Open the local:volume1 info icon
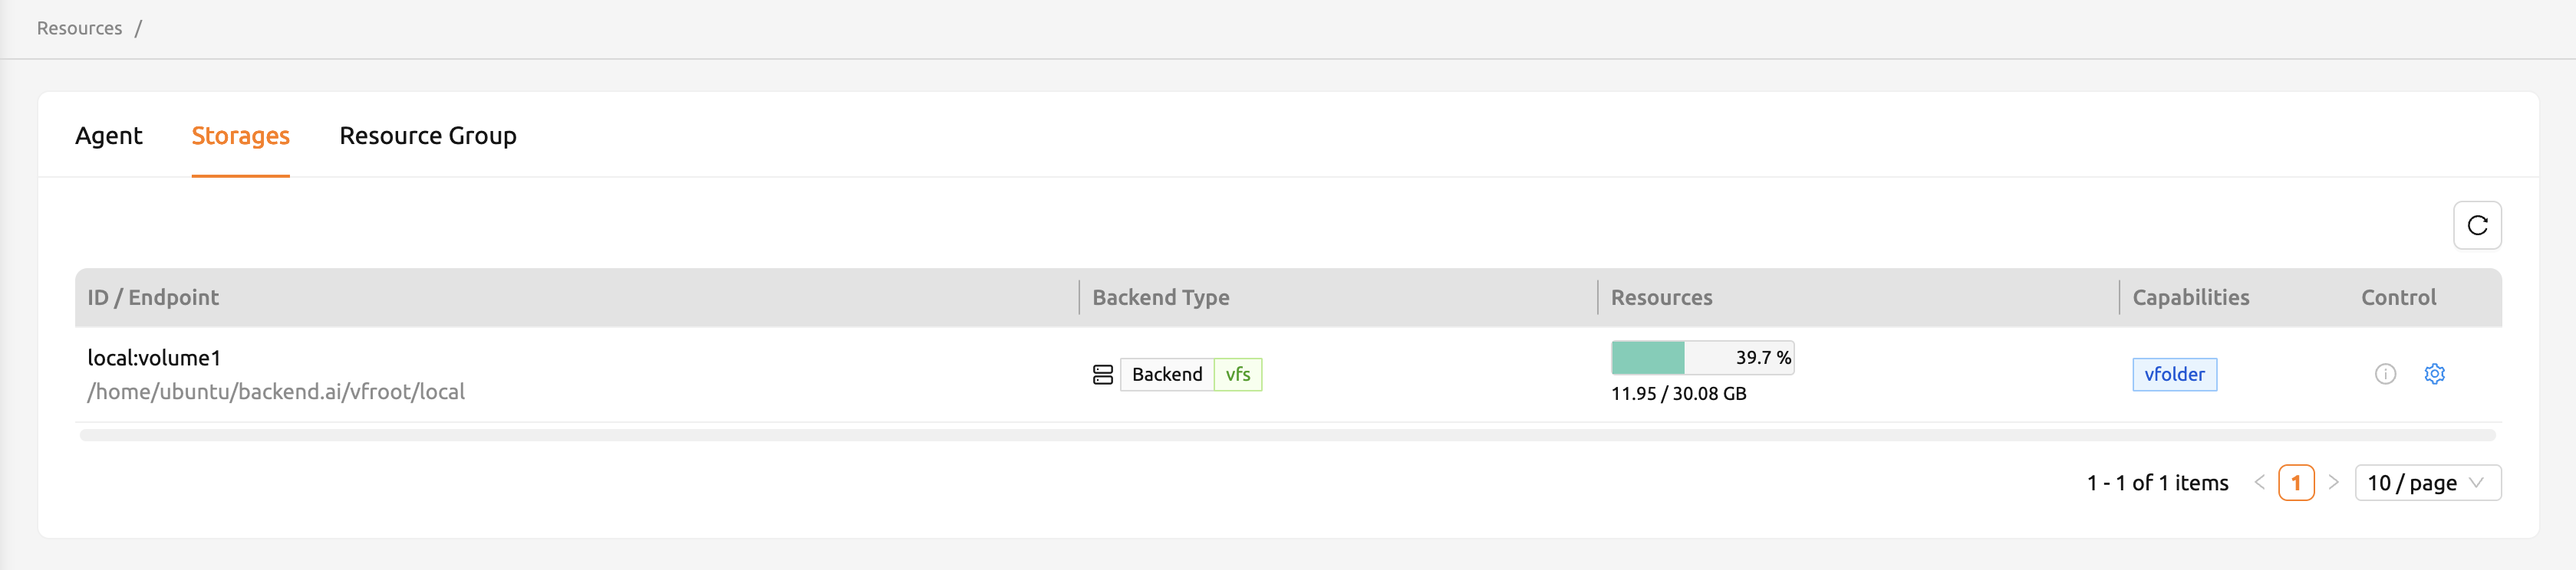2576x570 pixels. [2385, 375]
